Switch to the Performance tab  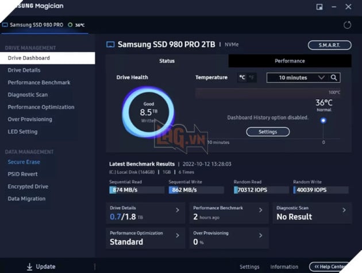pyautogui.click(x=290, y=61)
